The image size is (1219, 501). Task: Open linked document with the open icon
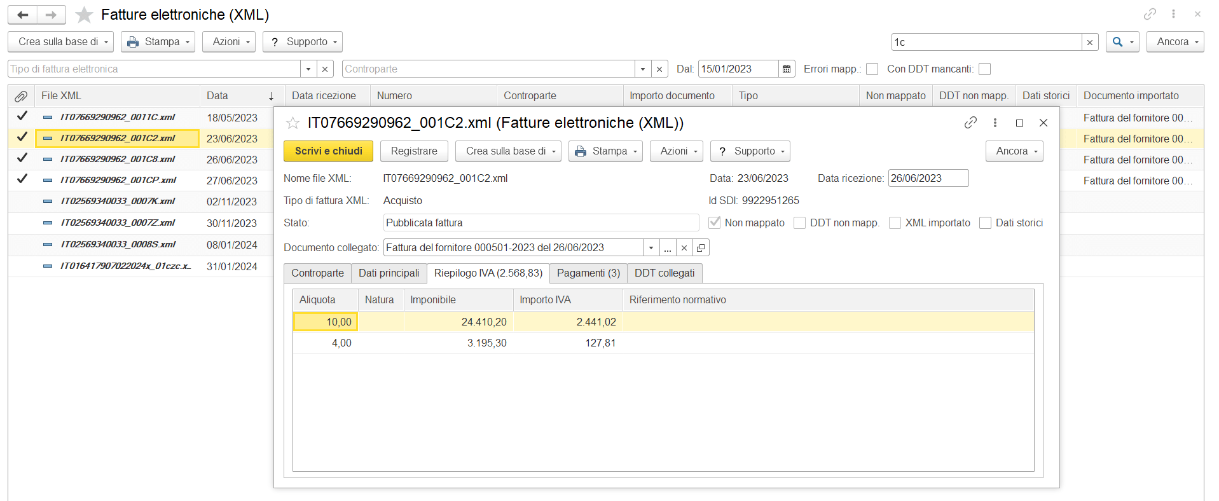point(701,248)
